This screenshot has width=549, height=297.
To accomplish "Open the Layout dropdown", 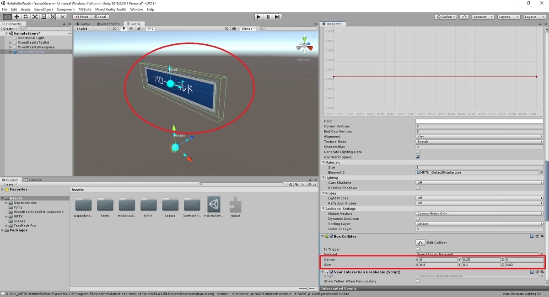I will tap(533, 17).
